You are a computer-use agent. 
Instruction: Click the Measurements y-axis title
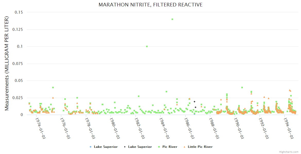(x=7, y=63)
